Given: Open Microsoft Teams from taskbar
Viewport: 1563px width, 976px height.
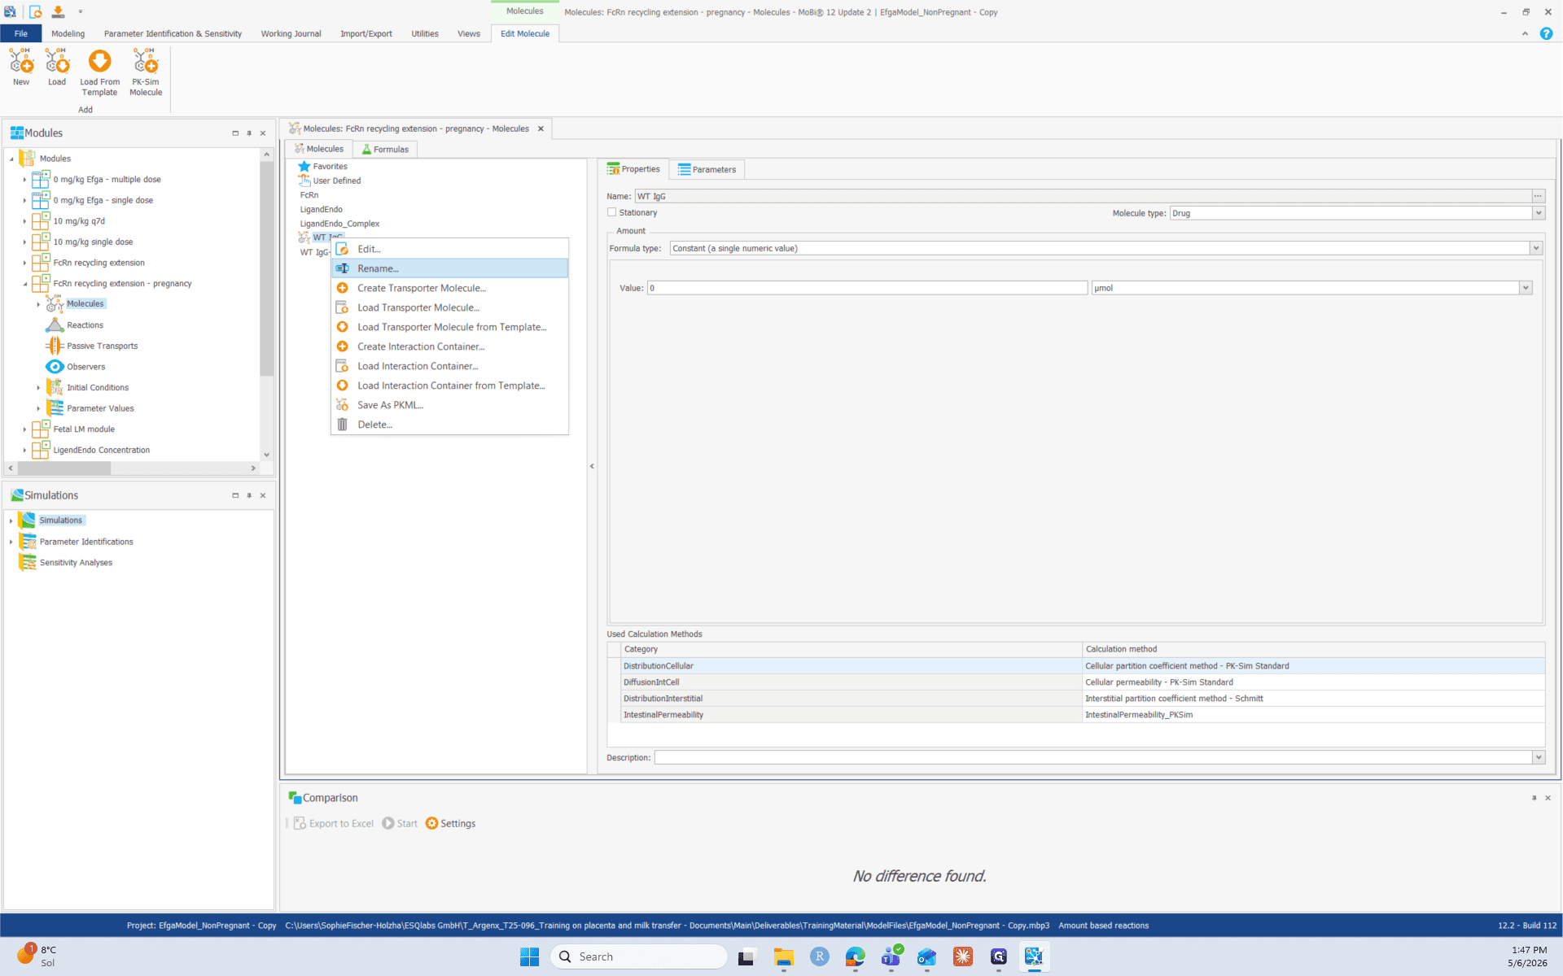Looking at the screenshot, I should [x=891, y=956].
